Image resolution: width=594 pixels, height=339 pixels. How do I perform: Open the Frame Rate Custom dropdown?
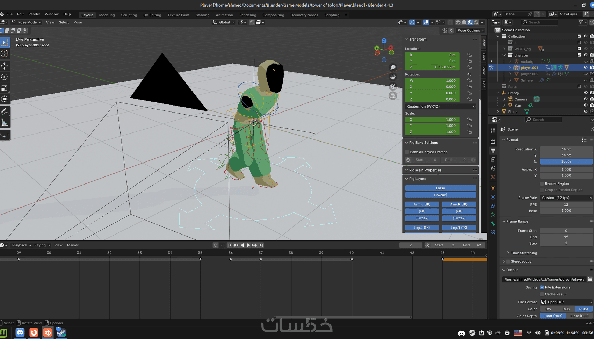[566, 198]
